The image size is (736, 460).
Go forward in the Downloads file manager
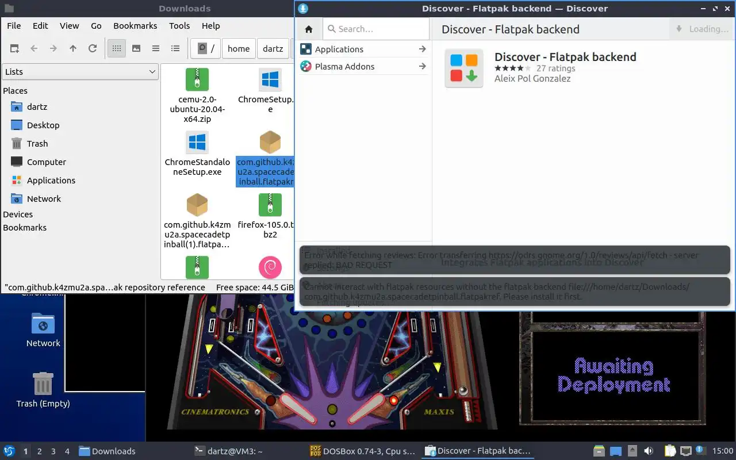click(x=53, y=49)
